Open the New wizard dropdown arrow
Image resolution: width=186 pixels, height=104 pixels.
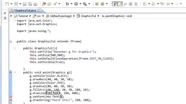11,4
